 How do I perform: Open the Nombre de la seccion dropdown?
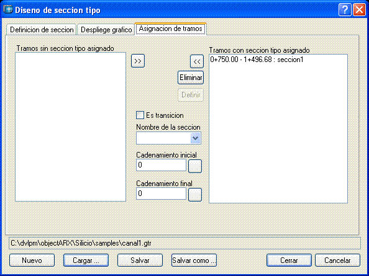point(195,138)
